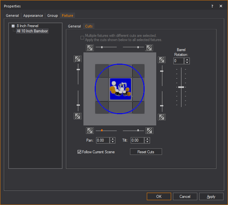Toggle the upper-right side link icon
This screenshot has height=205, width=228.
click(162, 60)
